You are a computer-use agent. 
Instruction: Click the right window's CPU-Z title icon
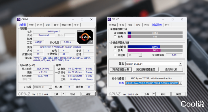click(109, 19)
